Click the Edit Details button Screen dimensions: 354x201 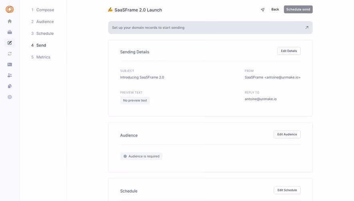coord(289,51)
